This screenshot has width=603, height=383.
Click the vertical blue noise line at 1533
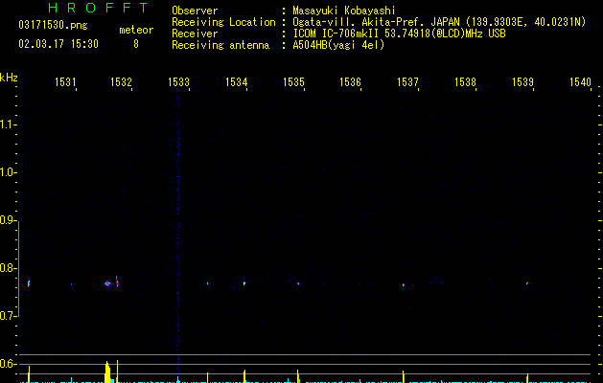[x=178, y=231]
